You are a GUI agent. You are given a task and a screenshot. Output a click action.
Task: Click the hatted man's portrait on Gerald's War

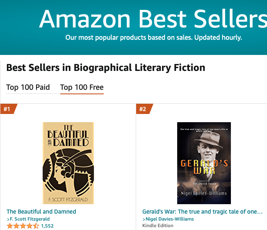[x=208, y=146]
